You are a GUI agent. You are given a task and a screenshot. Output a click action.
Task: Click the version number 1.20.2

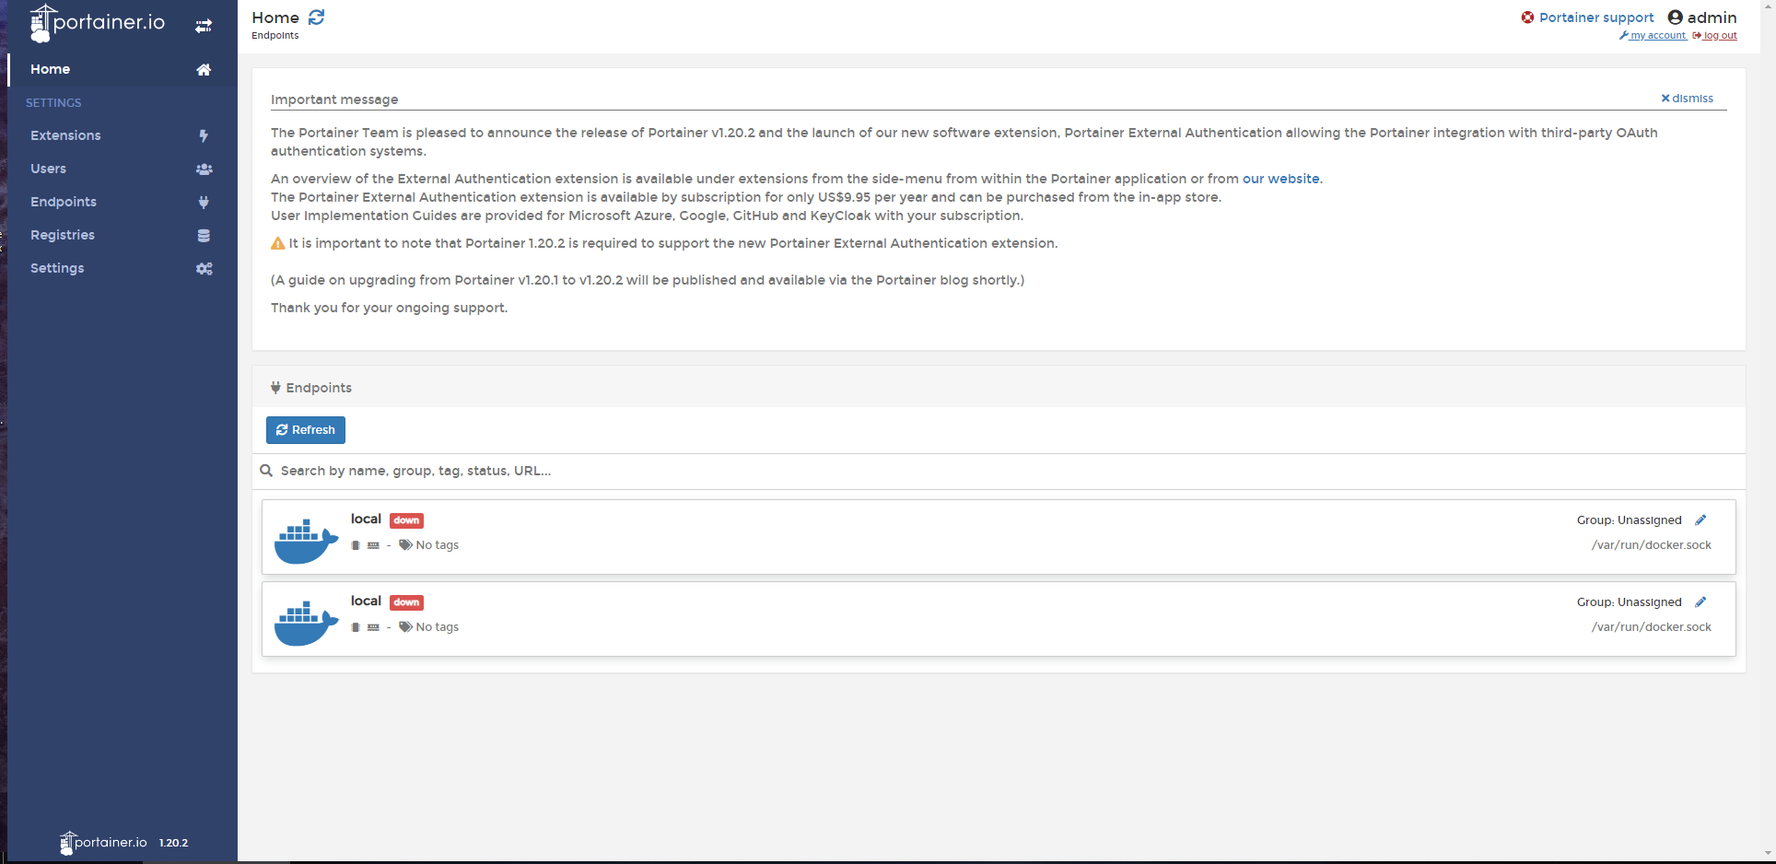(173, 843)
